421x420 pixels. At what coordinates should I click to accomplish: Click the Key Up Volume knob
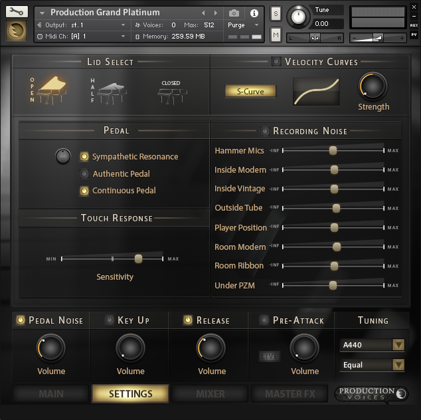(131, 348)
